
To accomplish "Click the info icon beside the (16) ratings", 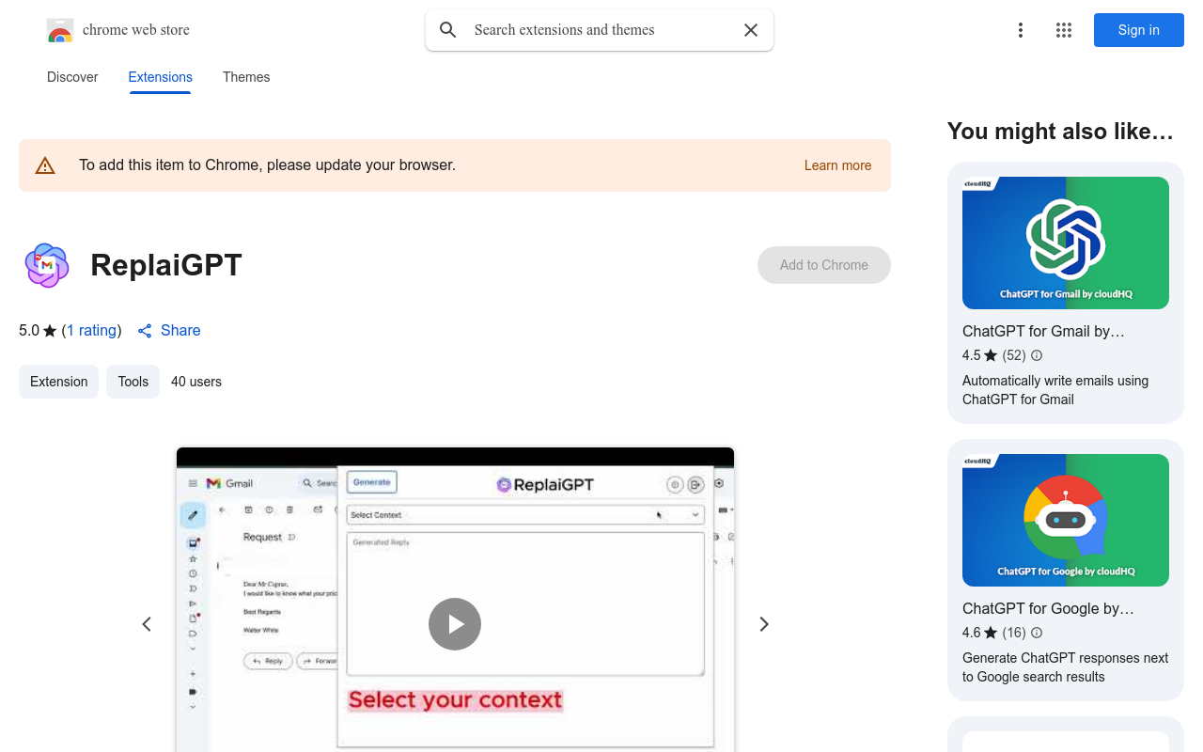I will (x=1037, y=633).
